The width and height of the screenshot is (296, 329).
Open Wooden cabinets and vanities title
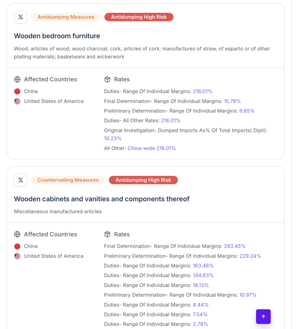click(x=102, y=199)
